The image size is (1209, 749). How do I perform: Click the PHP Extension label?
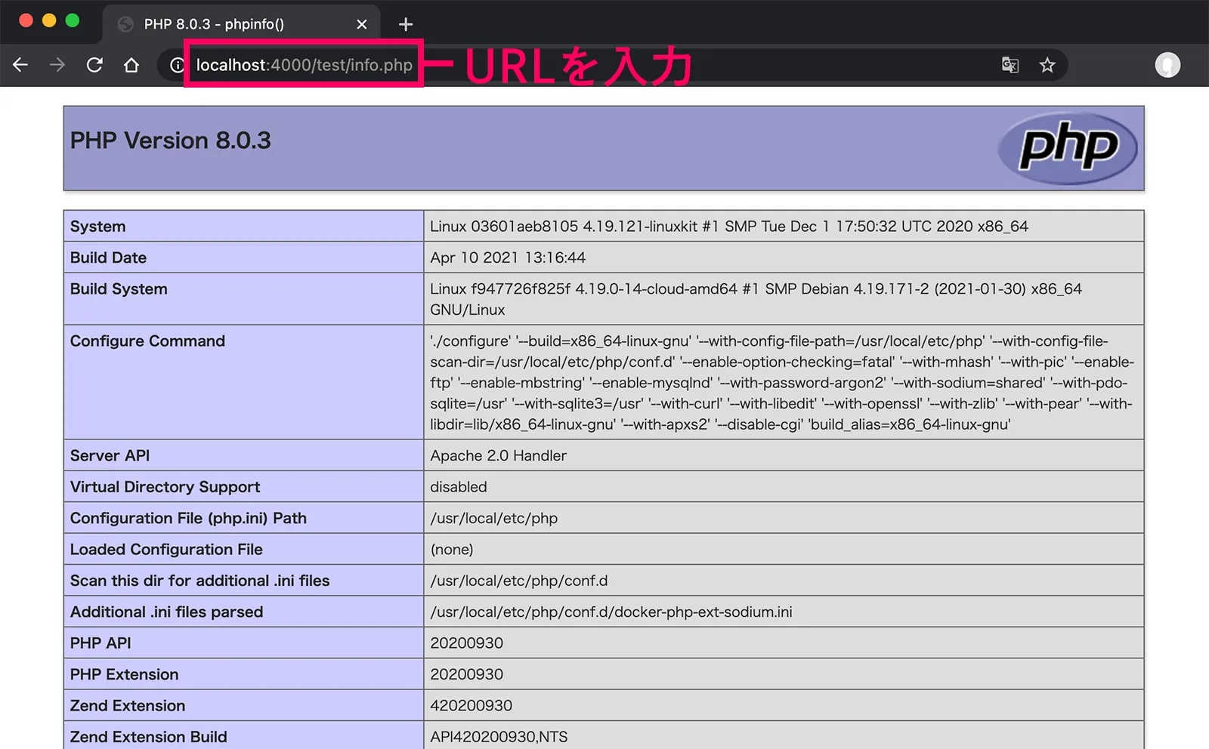[125, 674]
